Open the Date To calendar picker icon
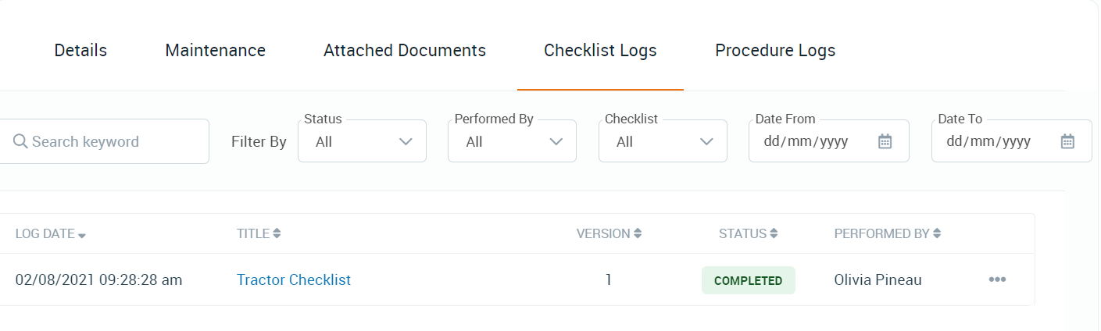The height and width of the screenshot is (331, 1101). 1067,141
